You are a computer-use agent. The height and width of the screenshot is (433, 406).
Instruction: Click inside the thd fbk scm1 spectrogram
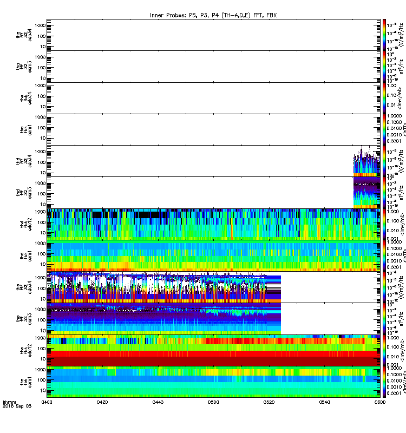(213, 255)
